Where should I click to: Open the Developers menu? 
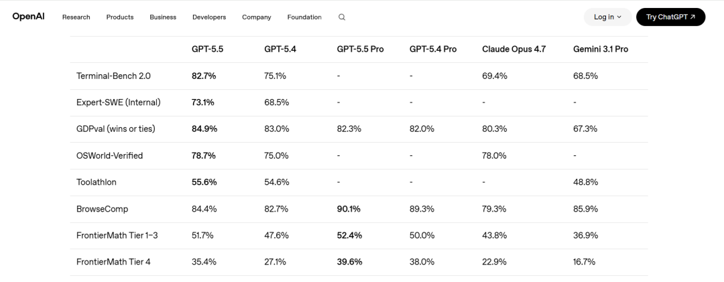pyautogui.click(x=209, y=17)
